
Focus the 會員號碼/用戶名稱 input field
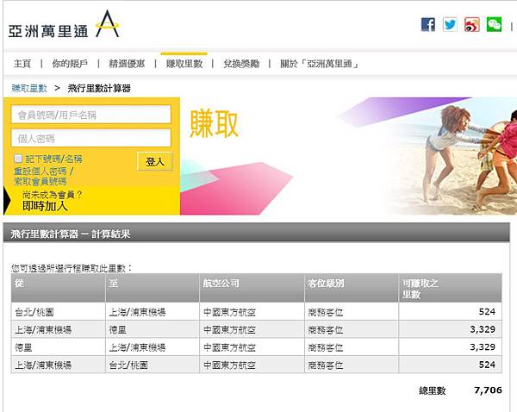click(x=91, y=115)
